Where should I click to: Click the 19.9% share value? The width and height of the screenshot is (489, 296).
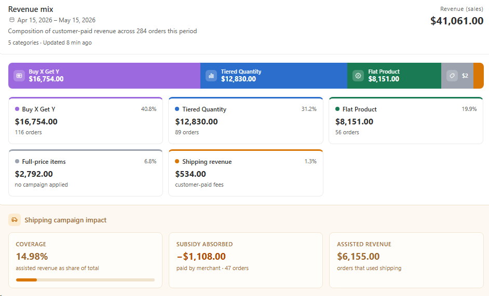[x=469, y=109]
